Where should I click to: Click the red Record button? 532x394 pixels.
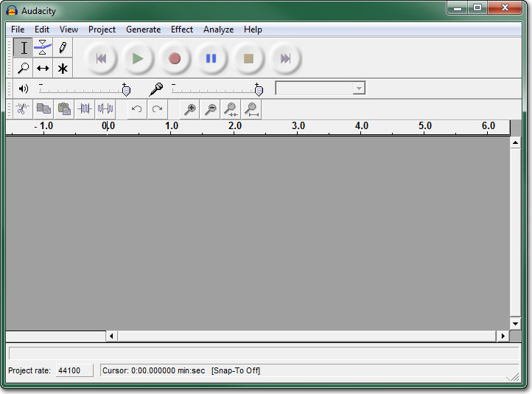tap(175, 58)
